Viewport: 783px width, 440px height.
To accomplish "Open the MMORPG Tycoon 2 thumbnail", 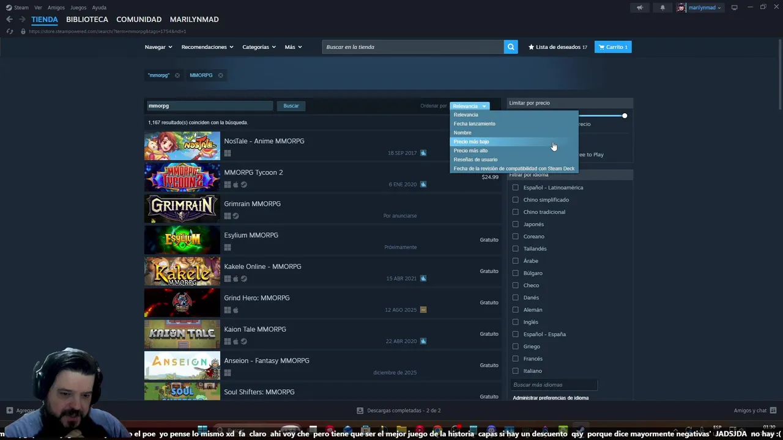I will 182,177.
